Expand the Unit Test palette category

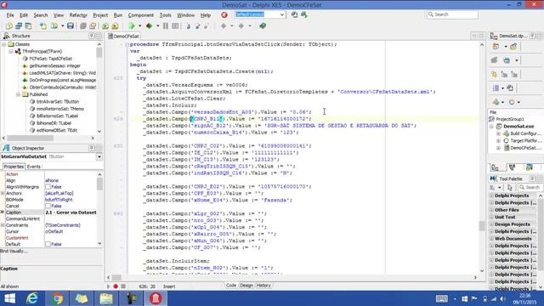tap(491, 218)
